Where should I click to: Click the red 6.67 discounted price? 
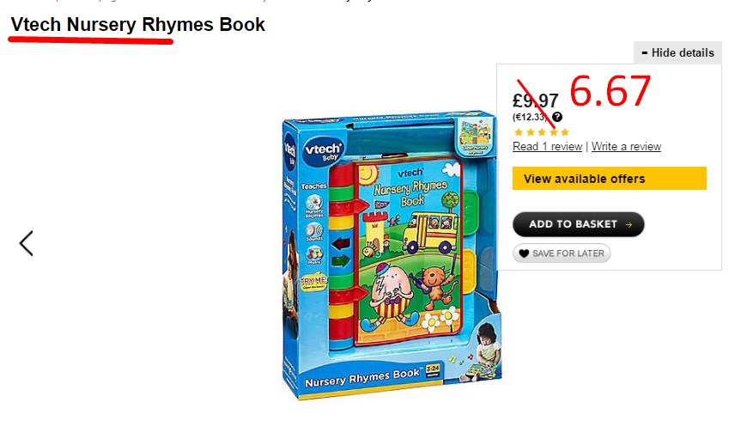click(x=610, y=91)
